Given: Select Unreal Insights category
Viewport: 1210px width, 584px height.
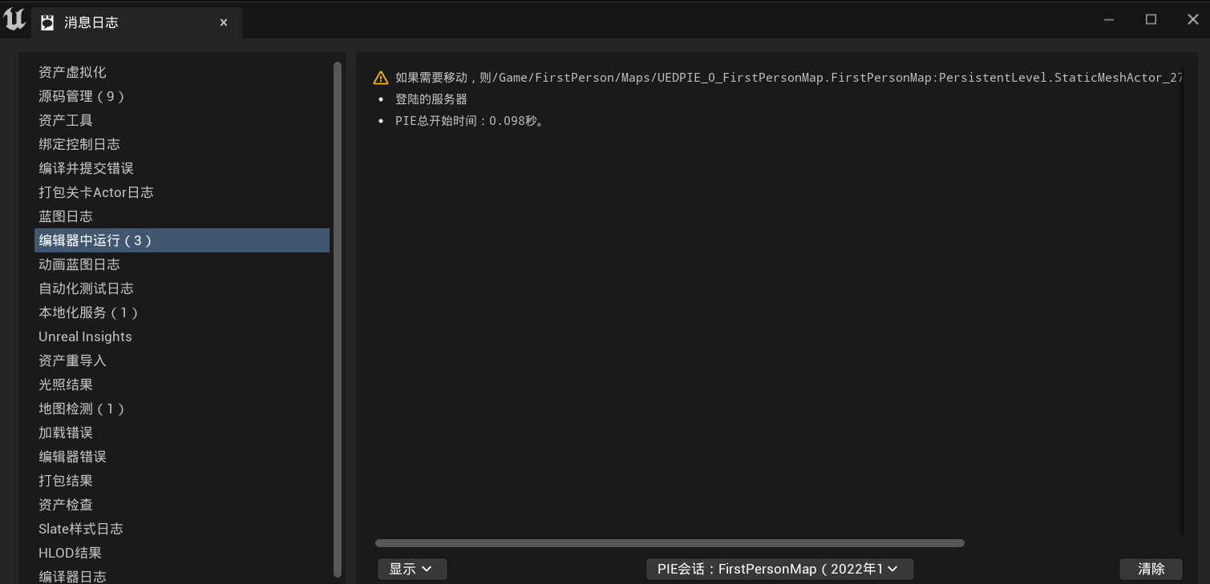Looking at the screenshot, I should (x=182, y=336).
